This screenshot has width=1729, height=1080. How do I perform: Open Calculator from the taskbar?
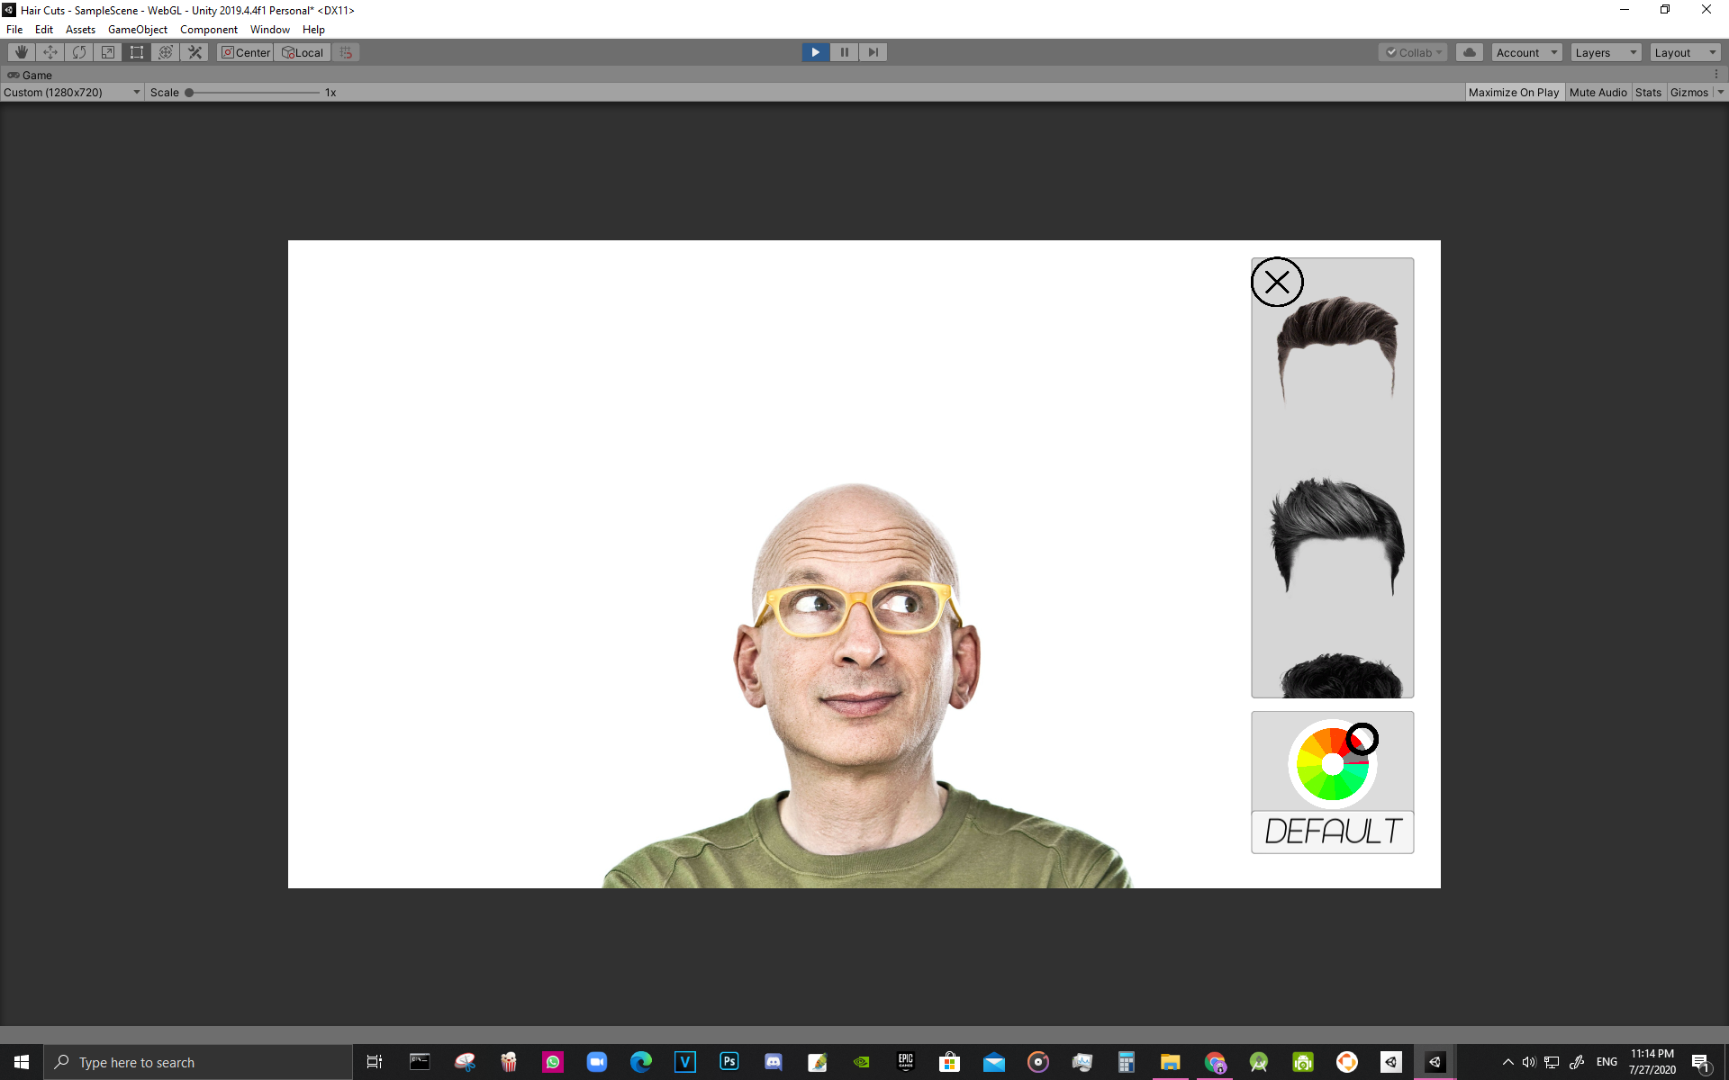pos(1126,1062)
